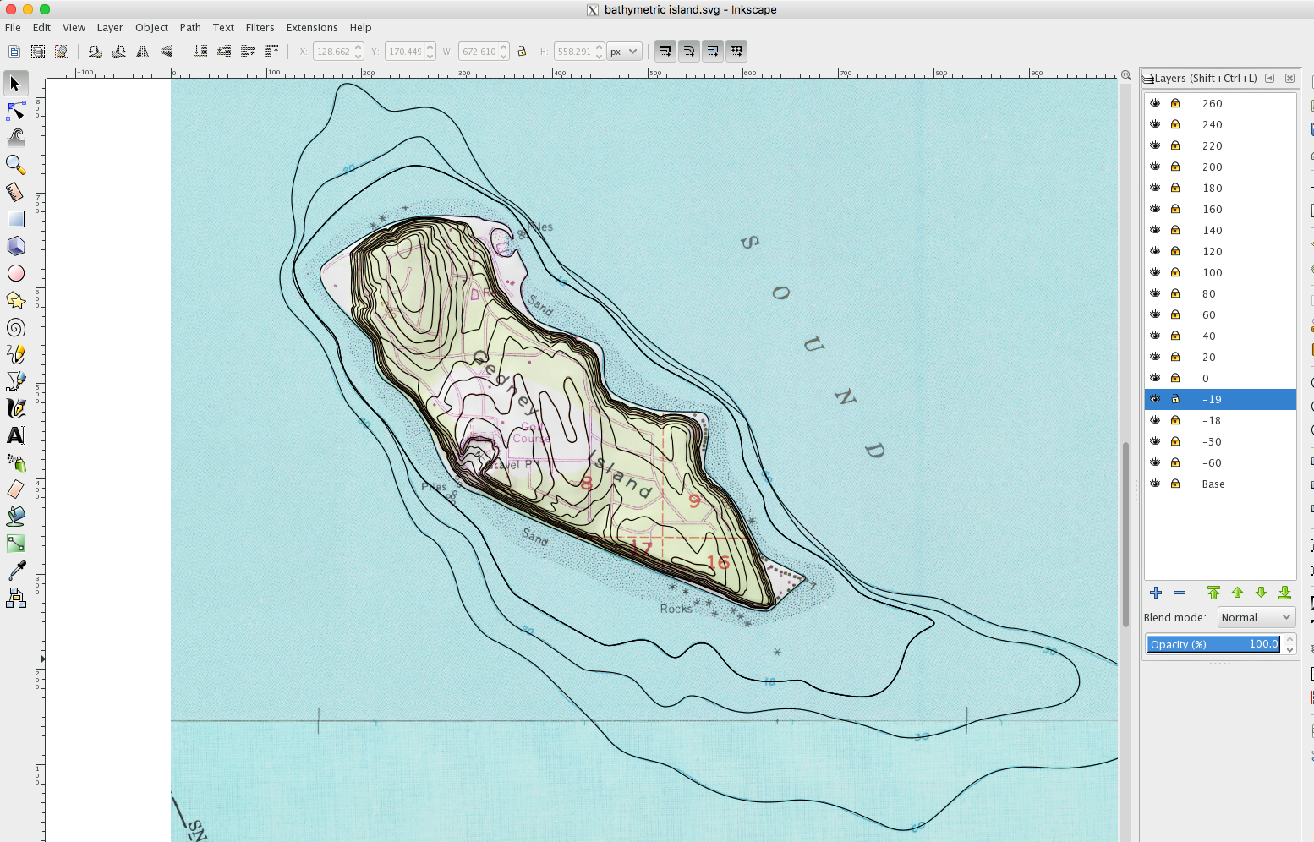Select the Text tool
The width and height of the screenshot is (1314, 842).
pos(15,435)
